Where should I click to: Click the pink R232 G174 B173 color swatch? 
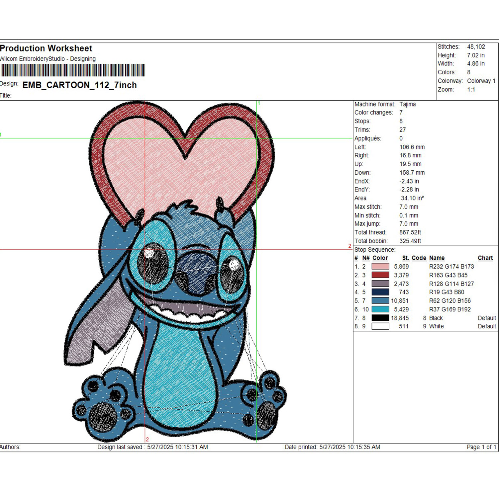[380, 266]
